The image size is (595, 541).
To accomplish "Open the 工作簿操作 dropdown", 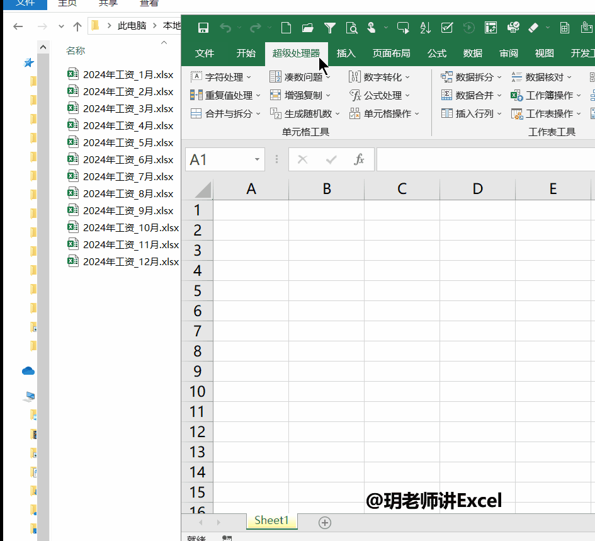I will pyautogui.click(x=546, y=95).
